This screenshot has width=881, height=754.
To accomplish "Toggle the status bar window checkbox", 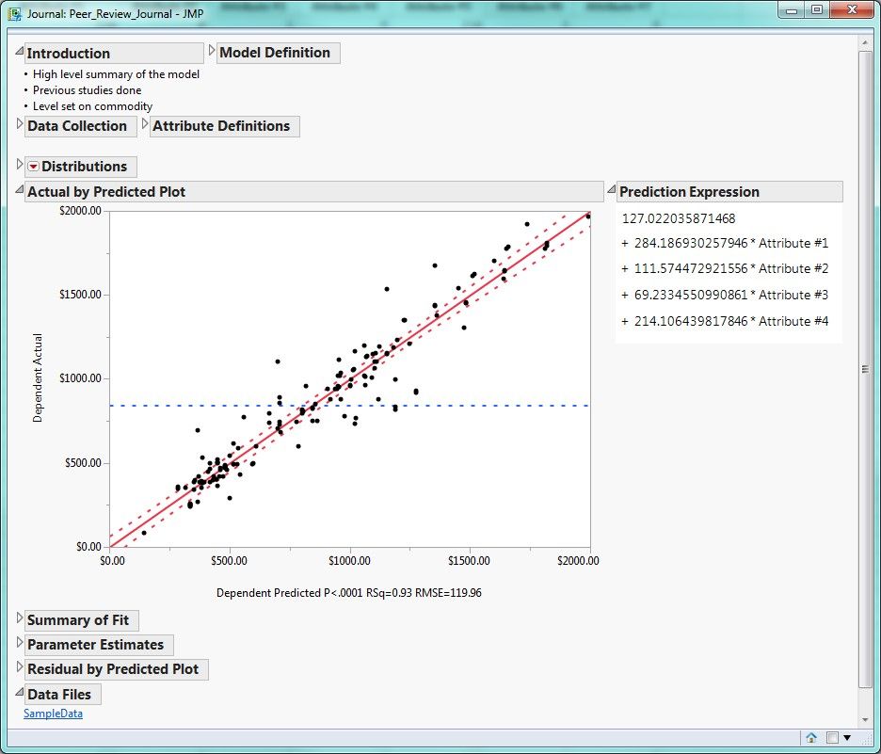I will click(833, 738).
